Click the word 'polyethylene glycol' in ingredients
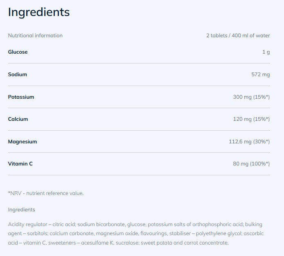284x256 pixels. [219, 233]
